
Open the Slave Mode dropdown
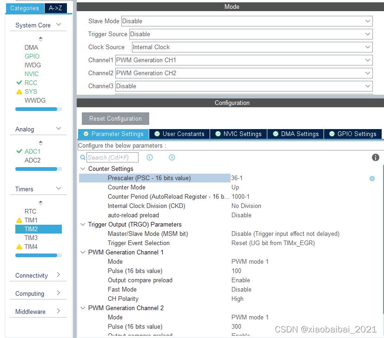[x=246, y=21]
